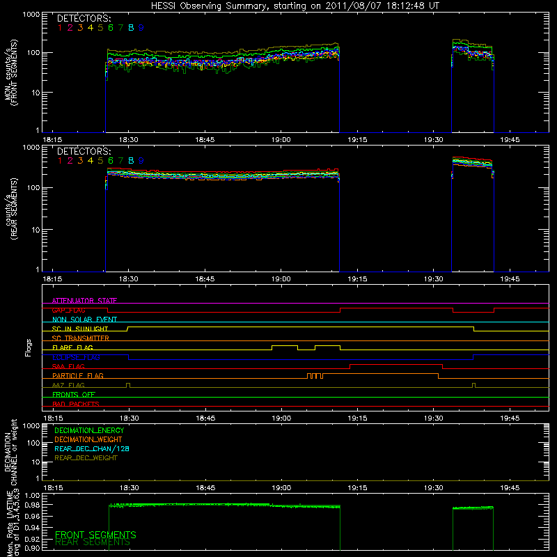557x557 pixels.
Task: Click the 19:00 tick label under Flags panel
Action: pyautogui.click(x=281, y=418)
